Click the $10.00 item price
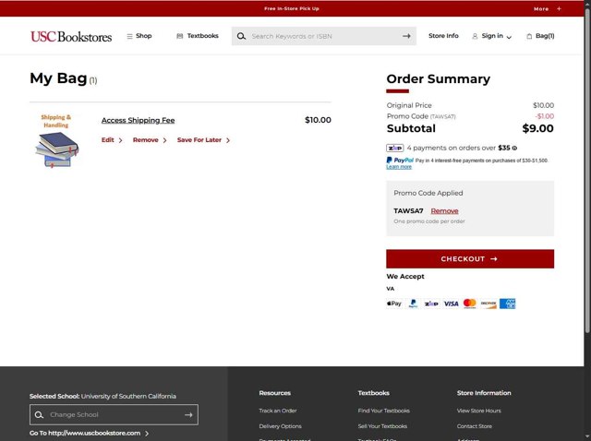Screen dimensions: 591x441 pyautogui.click(x=318, y=120)
